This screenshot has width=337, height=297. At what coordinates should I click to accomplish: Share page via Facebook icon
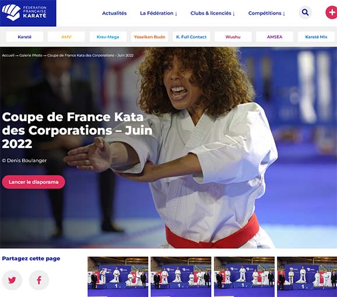click(39, 280)
